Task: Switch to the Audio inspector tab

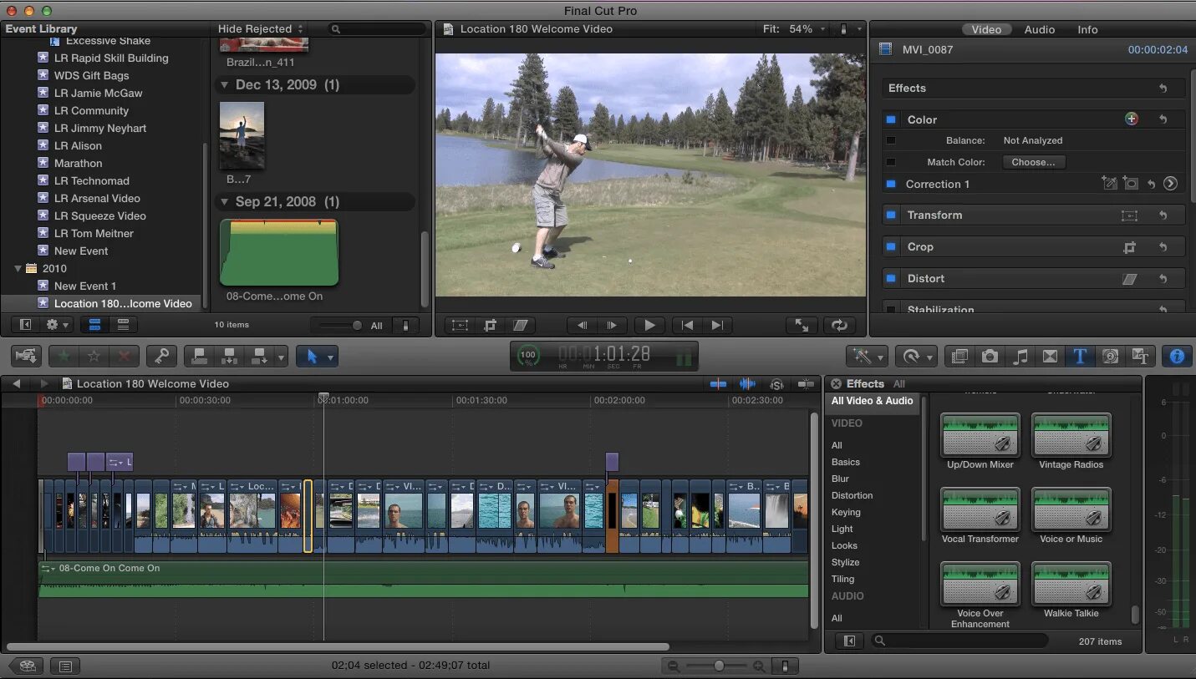Action: point(1040,29)
